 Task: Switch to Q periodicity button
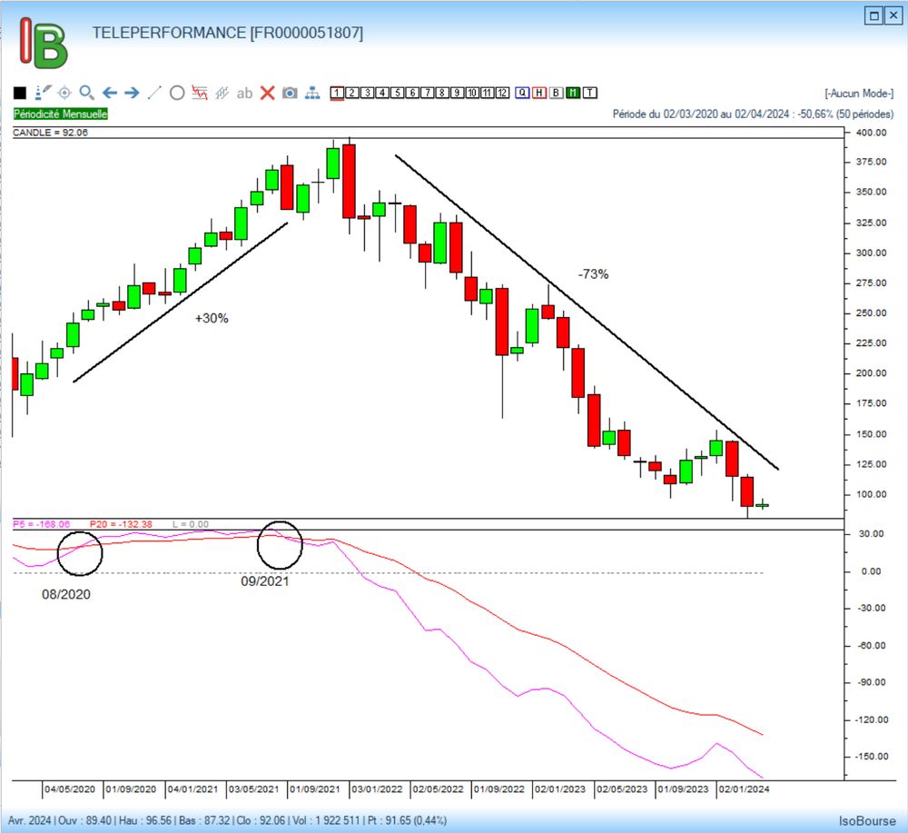pos(522,93)
